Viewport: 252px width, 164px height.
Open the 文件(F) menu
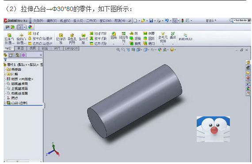coord(38,21)
